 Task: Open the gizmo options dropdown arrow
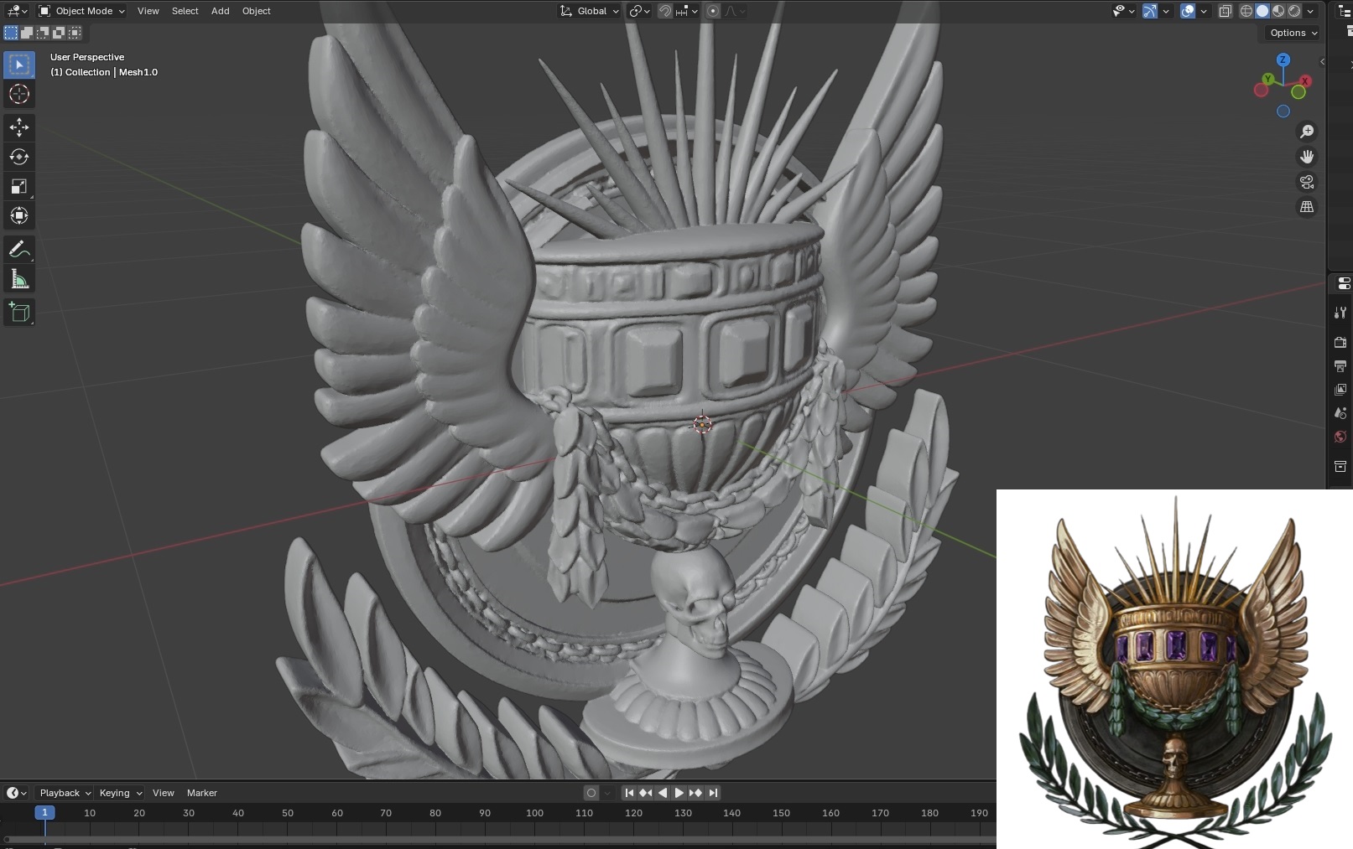[1166, 11]
